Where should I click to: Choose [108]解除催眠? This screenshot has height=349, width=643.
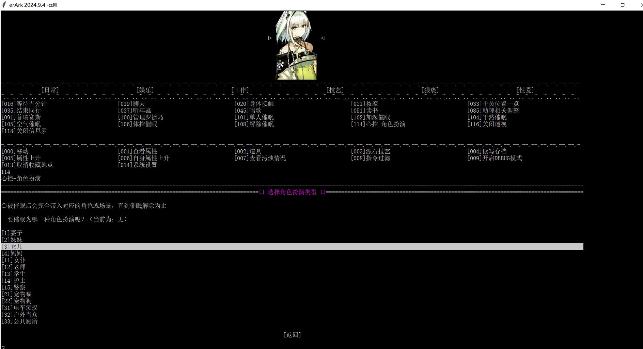click(x=254, y=124)
